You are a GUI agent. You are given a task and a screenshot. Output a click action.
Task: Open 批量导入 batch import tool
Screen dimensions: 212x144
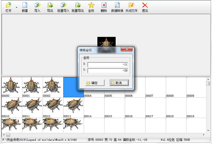click(x=63, y=6)
